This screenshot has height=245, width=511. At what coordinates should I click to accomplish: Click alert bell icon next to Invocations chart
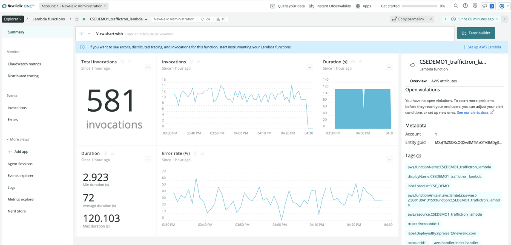coord(199,62)
